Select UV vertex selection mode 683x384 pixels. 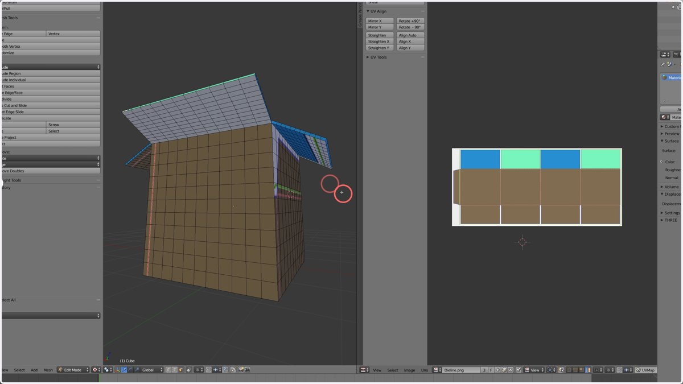[x=569, y=370]
